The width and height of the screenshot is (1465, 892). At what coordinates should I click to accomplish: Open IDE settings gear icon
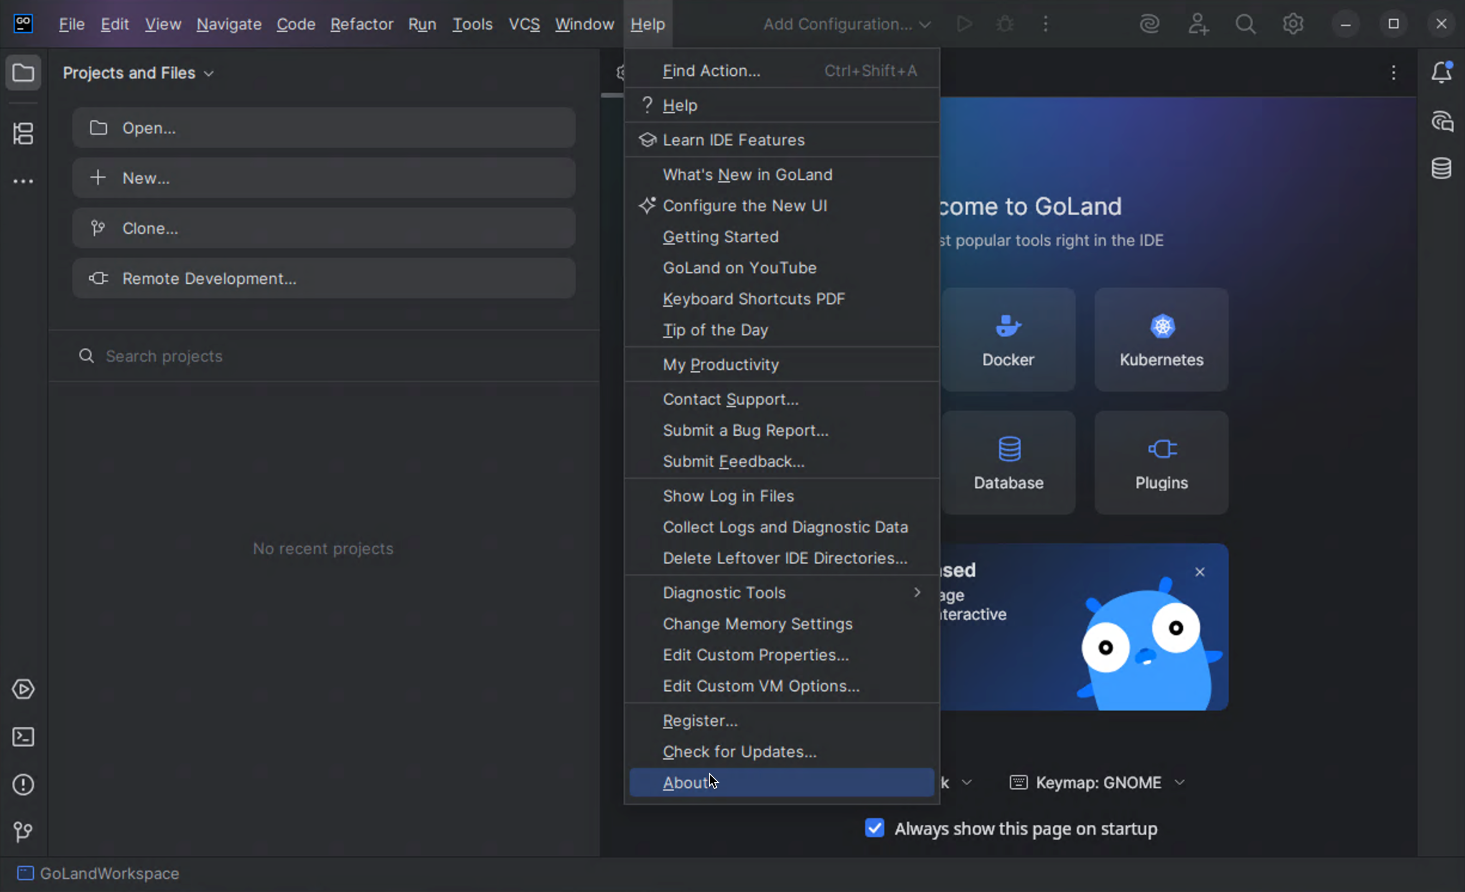(1293, 24)
